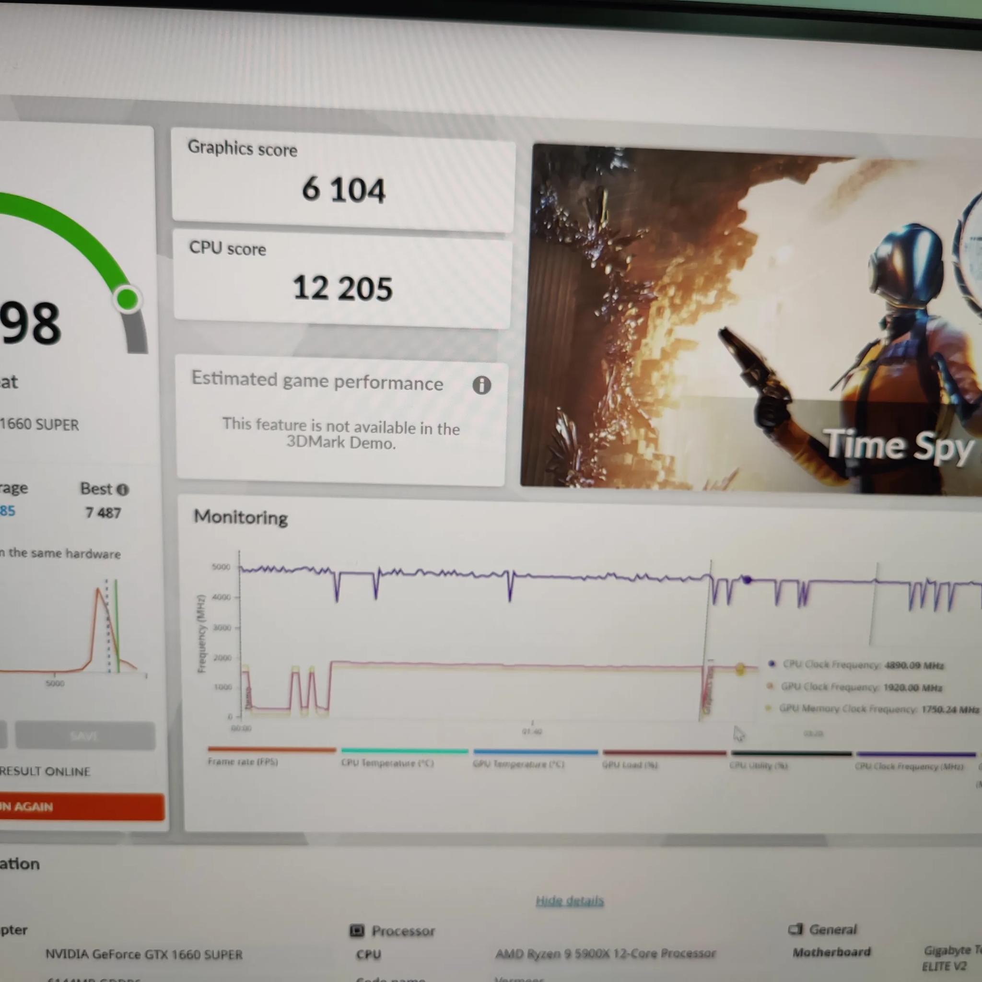Open the Estimated game performance info icon
The width and height of the screenshot is (982, 982).
pos(481,386)
